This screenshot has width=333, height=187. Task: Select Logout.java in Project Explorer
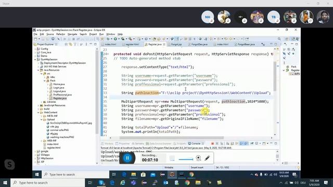click(x=59, y=91)
